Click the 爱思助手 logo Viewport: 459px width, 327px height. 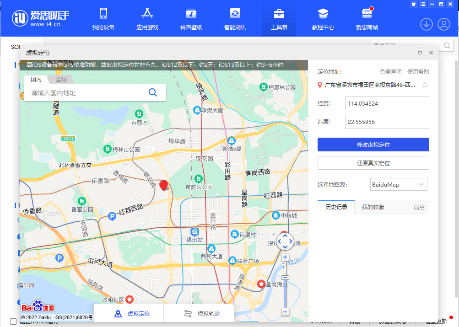coord(40,18)
